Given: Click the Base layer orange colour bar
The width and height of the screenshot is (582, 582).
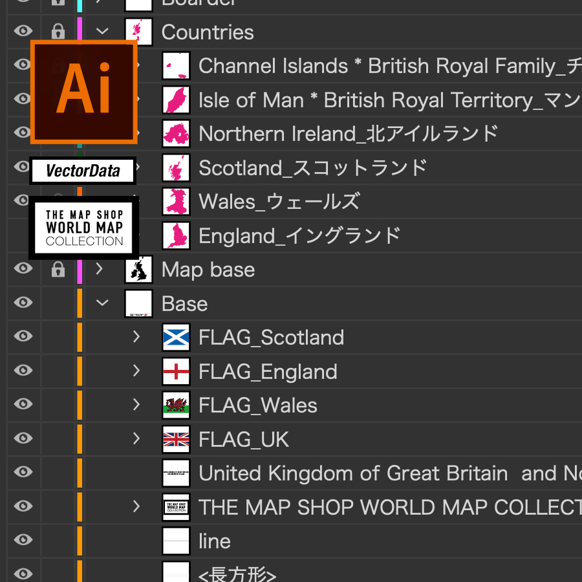Looking at the screenshot, I should point(80,304).
